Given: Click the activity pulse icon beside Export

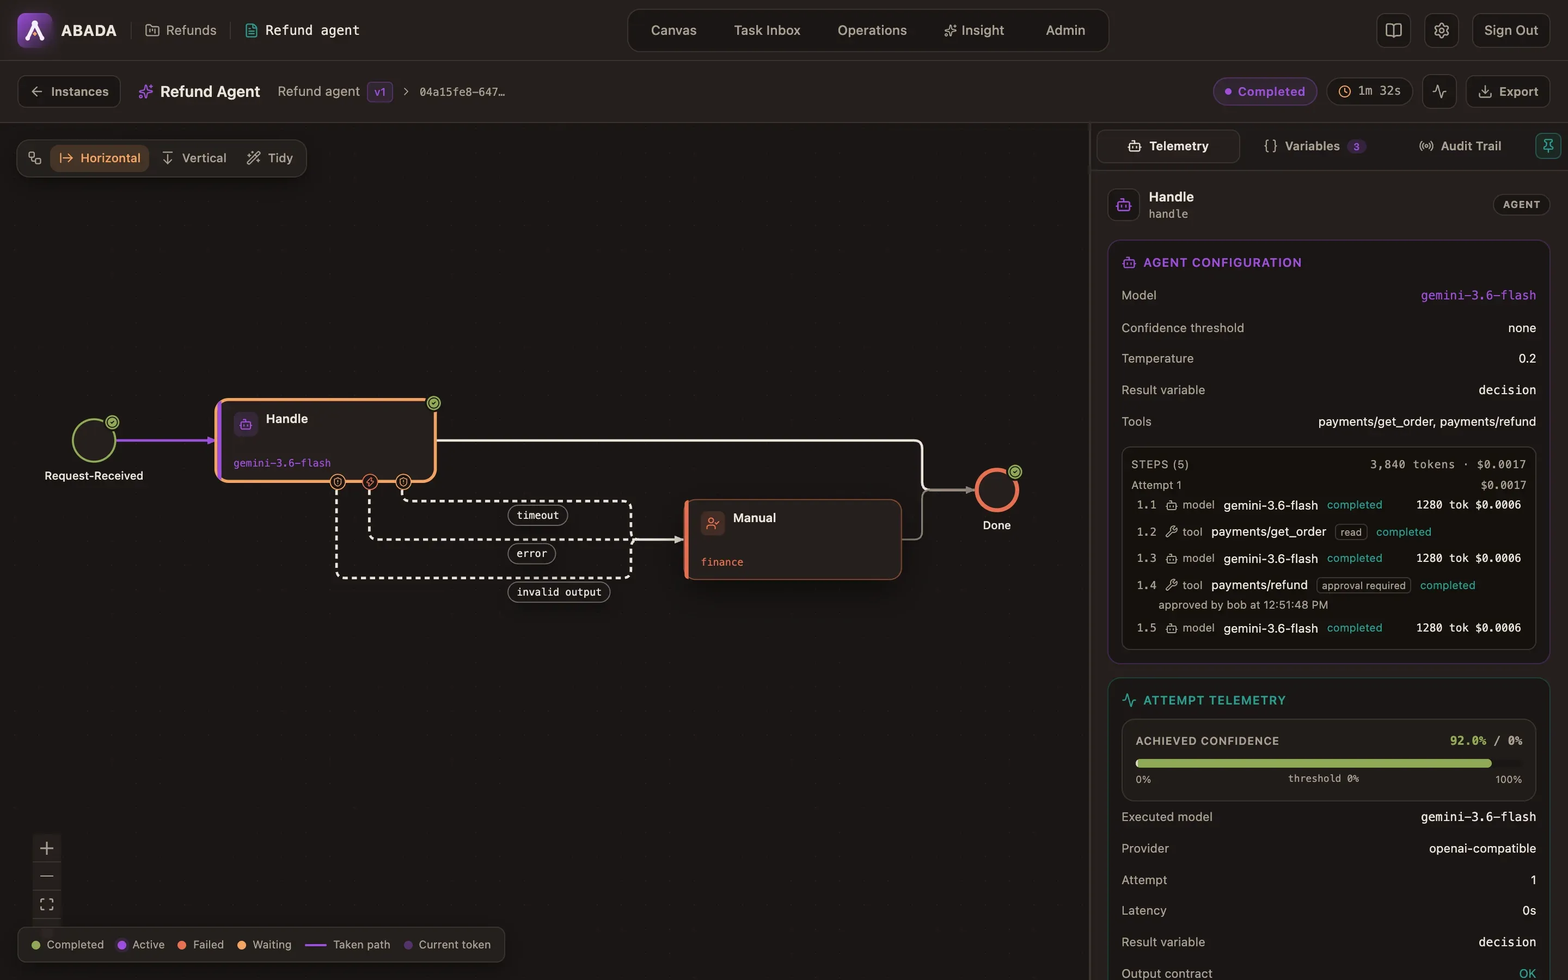Looking at the screenshot, I should 1439,91.
